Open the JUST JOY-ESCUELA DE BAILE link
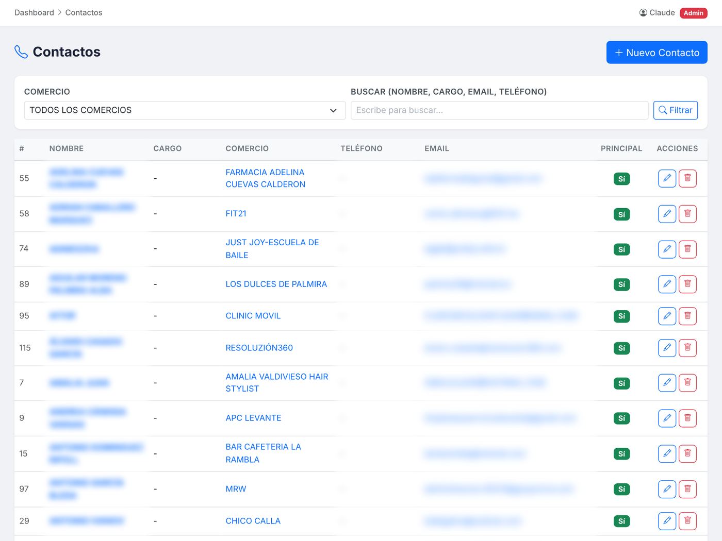The height and width of the screenshot is (541, 722). [272, 249]
